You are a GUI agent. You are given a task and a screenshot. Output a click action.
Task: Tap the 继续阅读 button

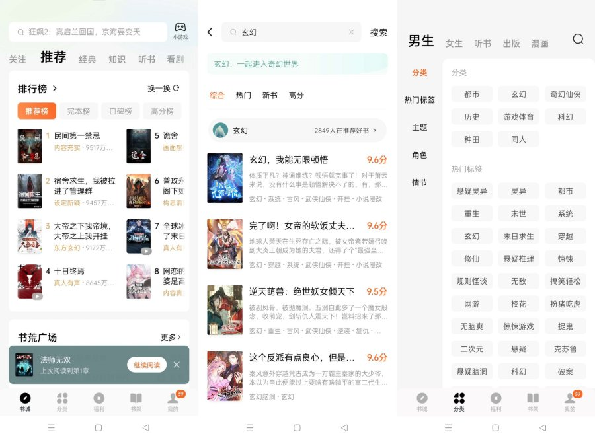pyautogui.click(x=147, y=365)
